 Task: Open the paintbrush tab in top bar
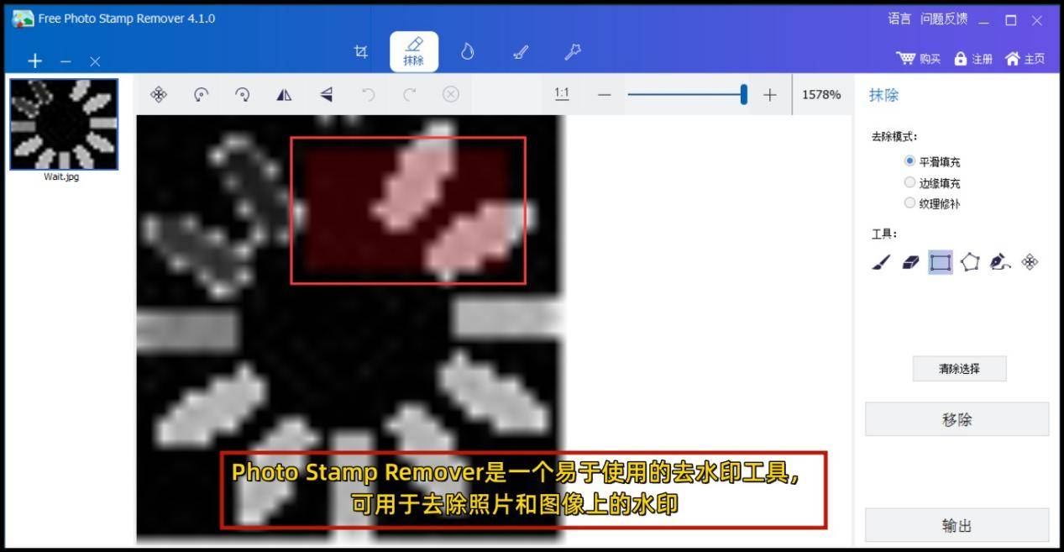[x=521, y=52]
